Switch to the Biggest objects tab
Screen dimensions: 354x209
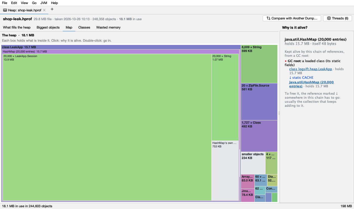coord(48,27)
